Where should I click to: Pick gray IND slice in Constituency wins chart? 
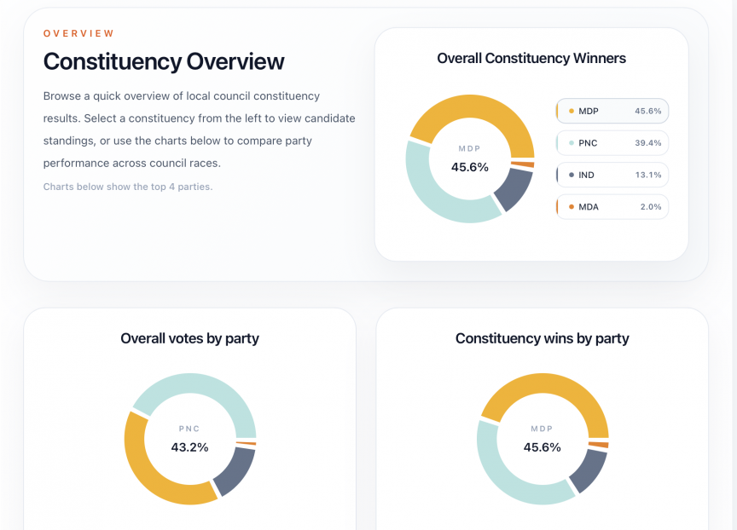[x=589, y=468]
